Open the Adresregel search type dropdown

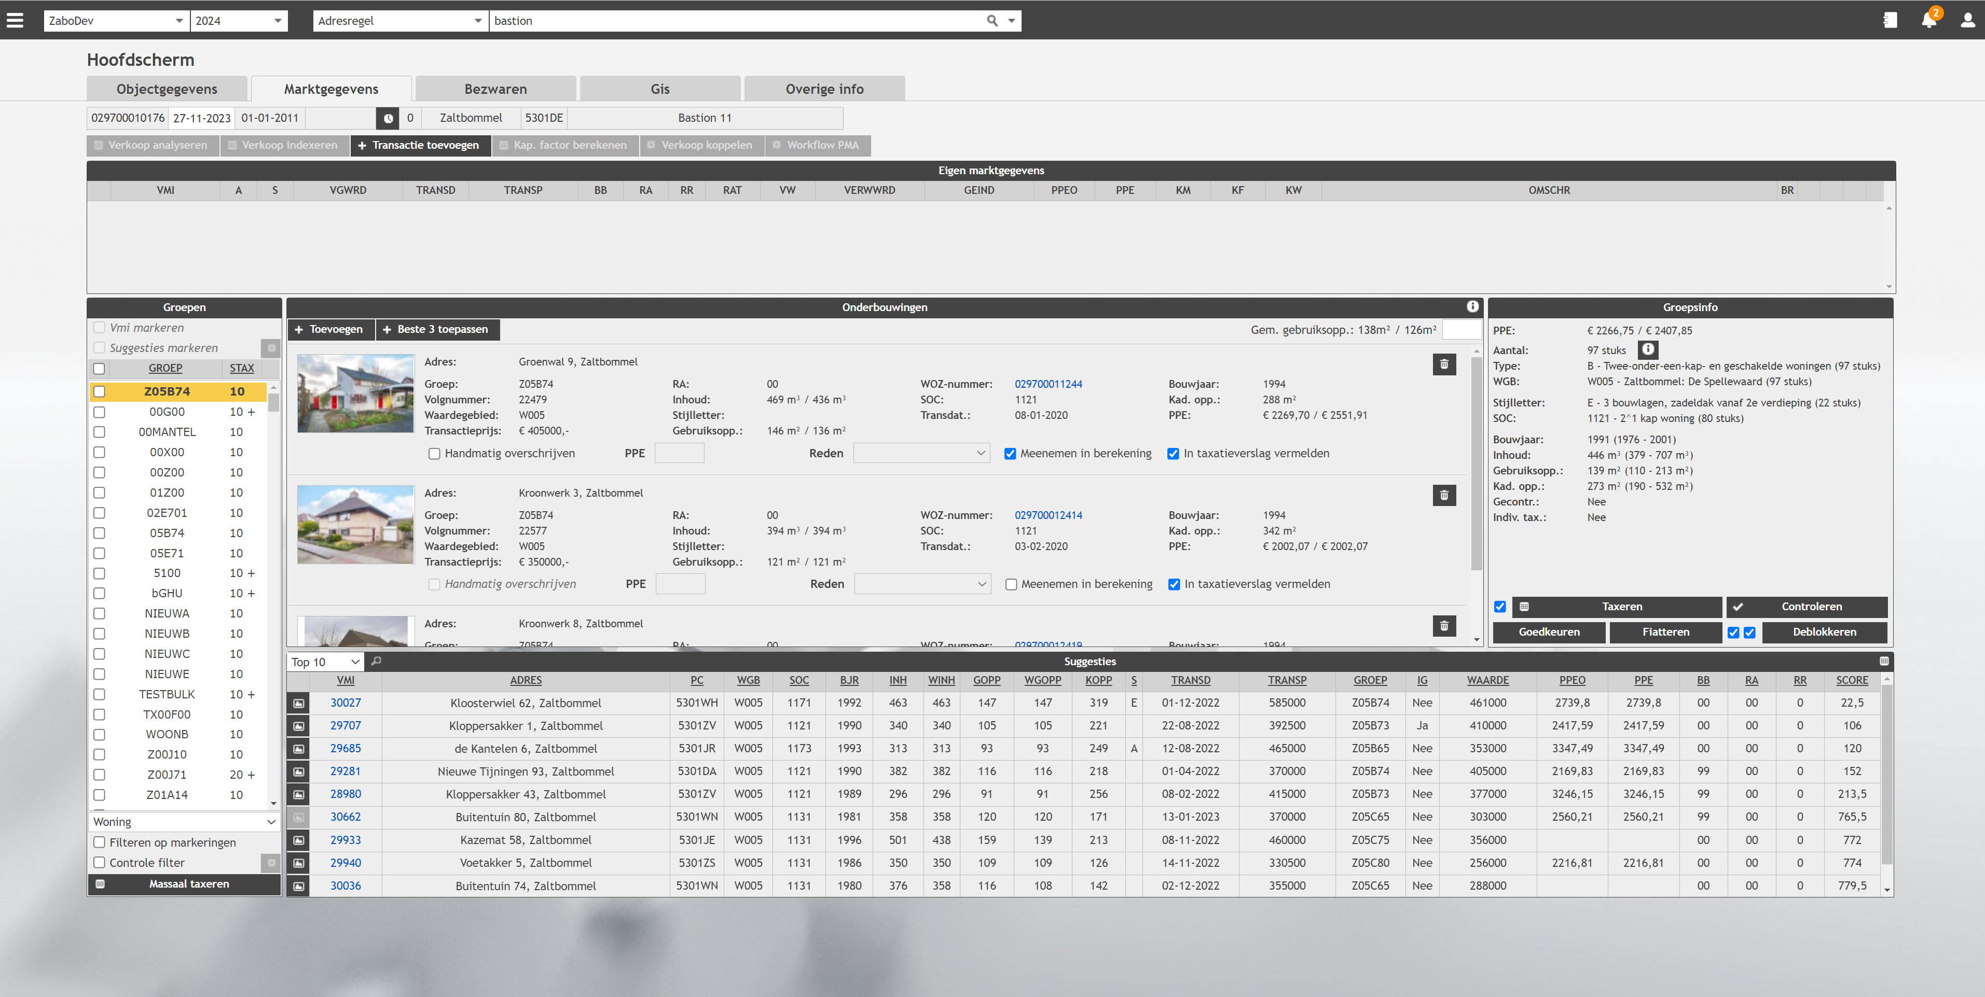pos(401,21)
